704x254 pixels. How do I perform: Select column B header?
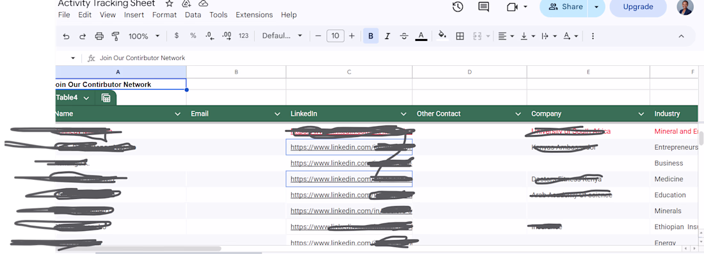[236, 72]
